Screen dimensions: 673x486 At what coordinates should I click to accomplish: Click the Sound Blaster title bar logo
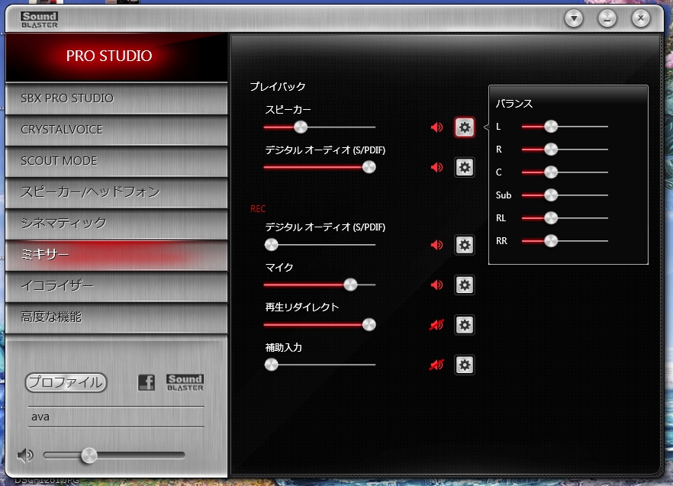pos(39,20)
